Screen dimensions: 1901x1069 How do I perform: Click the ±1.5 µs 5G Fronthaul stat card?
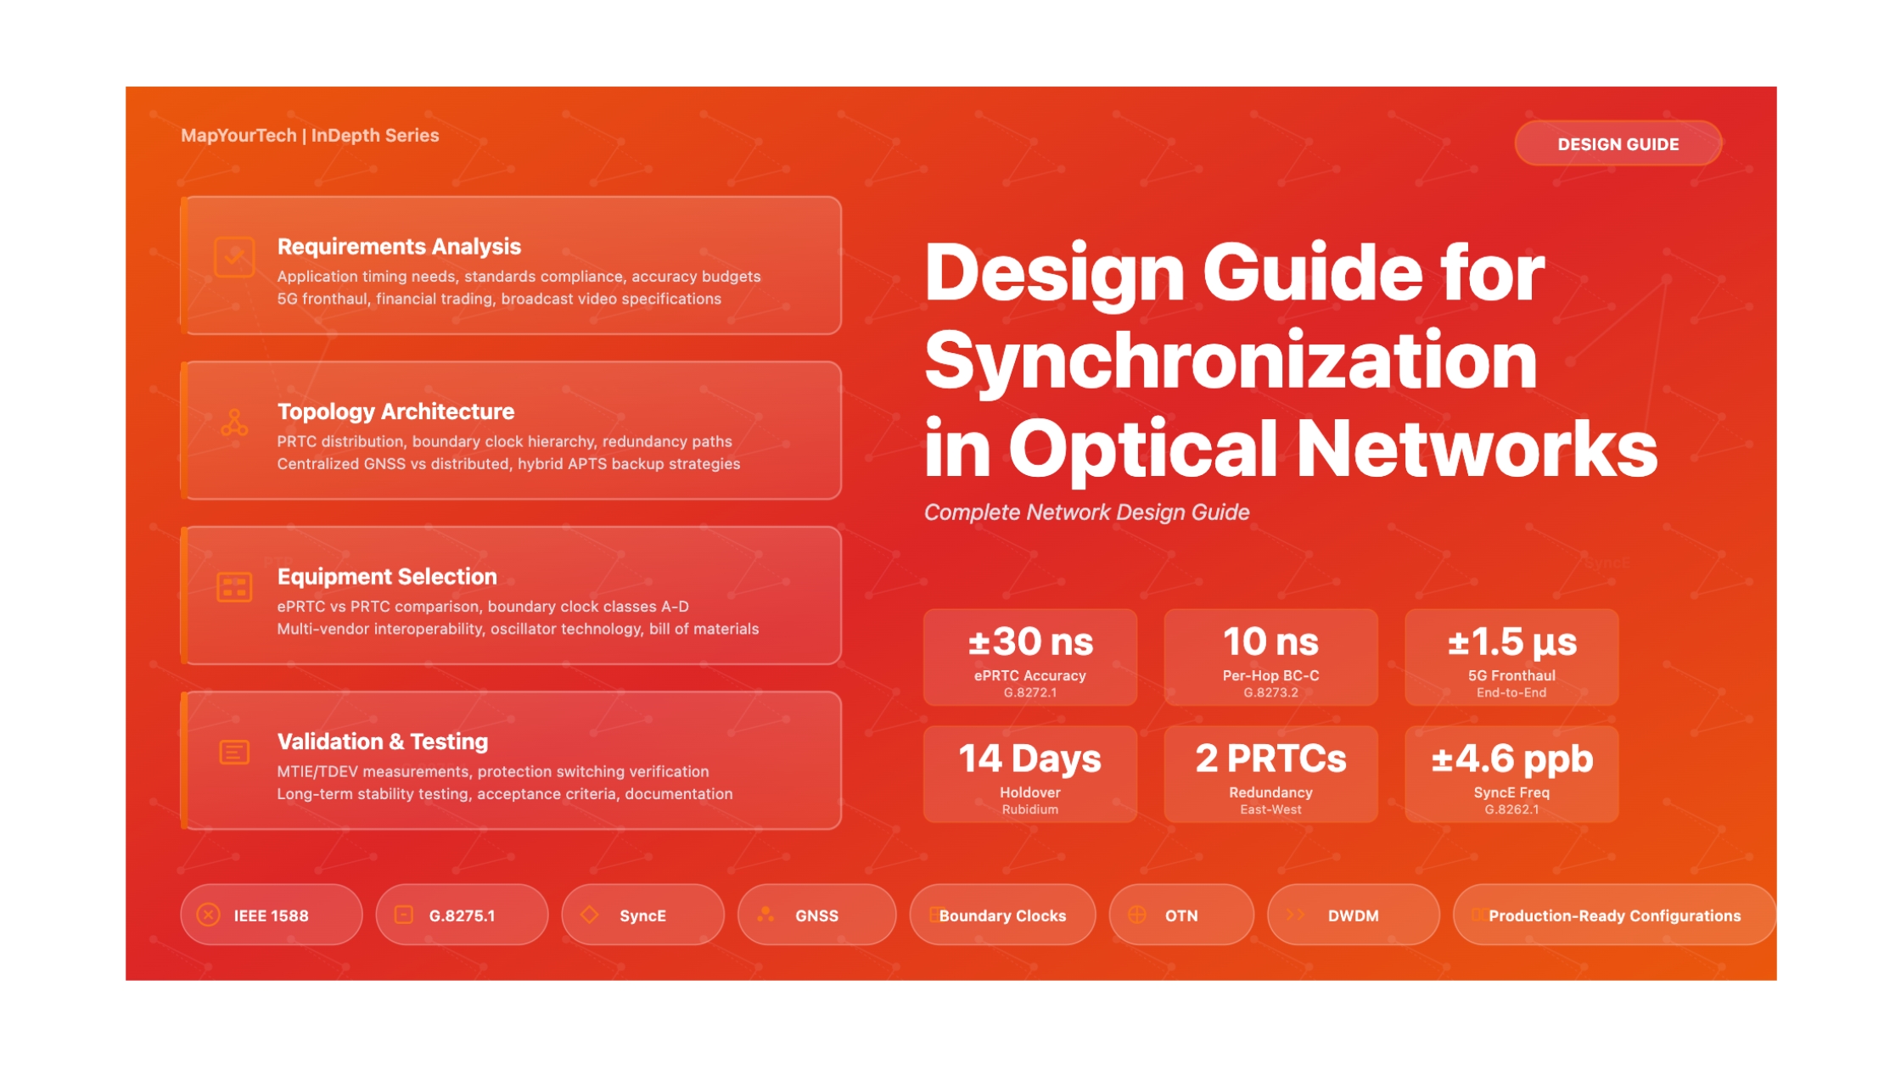pos(1511,658)
